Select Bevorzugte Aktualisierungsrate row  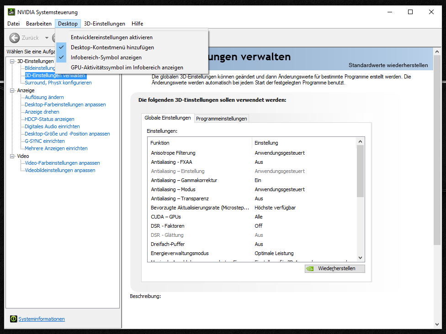[x=252, y=208]
